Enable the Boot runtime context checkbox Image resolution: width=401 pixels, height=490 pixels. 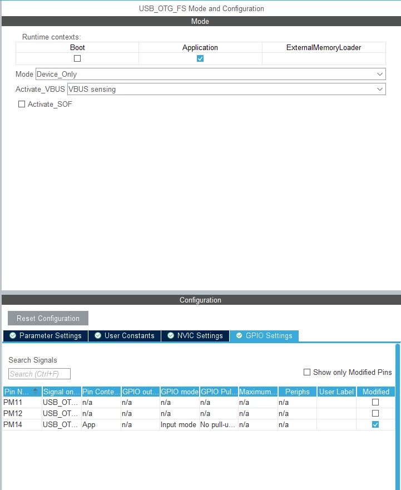[x=77, y=58]
